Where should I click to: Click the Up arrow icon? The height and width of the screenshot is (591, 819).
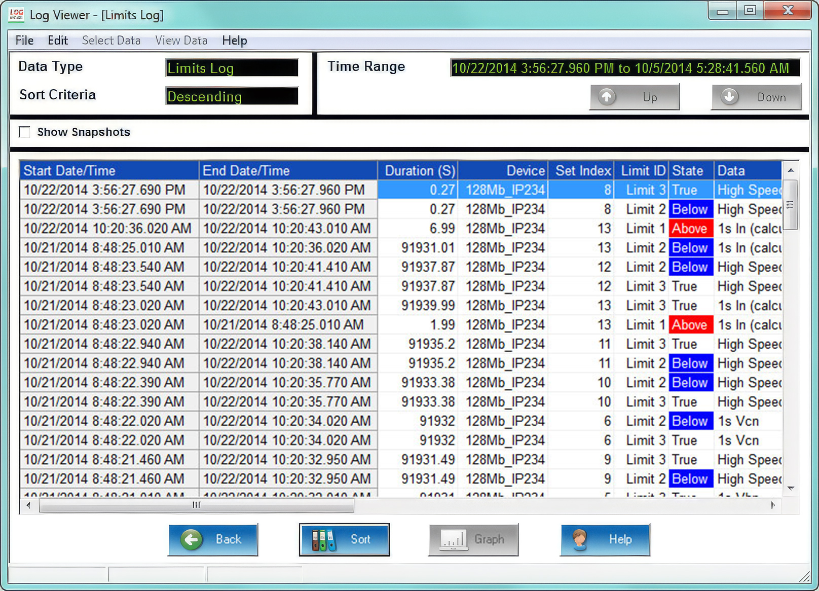pos(607,96)
